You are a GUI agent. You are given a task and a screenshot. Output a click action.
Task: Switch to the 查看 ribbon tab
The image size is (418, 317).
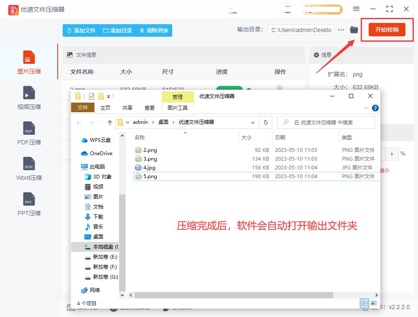pos(149,107)
